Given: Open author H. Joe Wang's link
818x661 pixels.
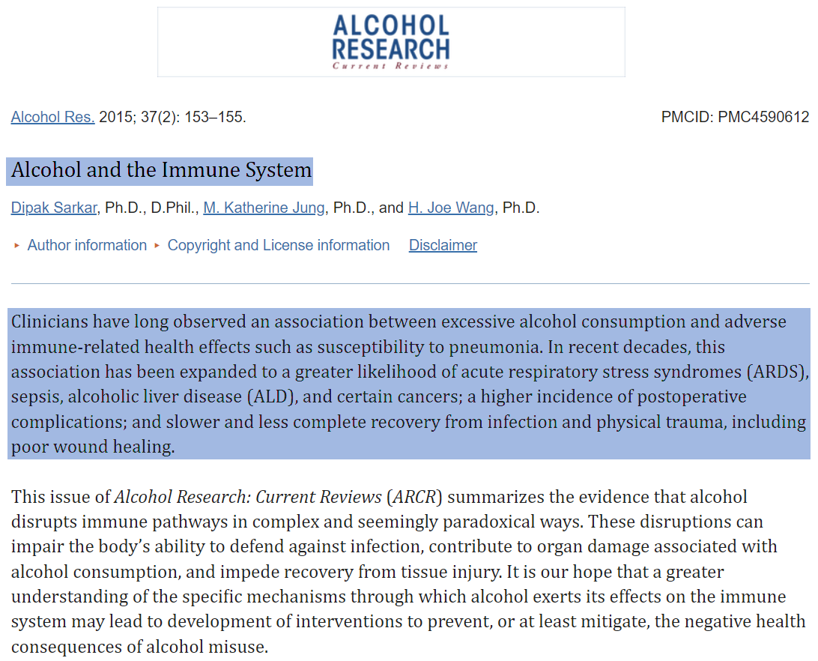Looking at the screenshot, I should (451, 208).
